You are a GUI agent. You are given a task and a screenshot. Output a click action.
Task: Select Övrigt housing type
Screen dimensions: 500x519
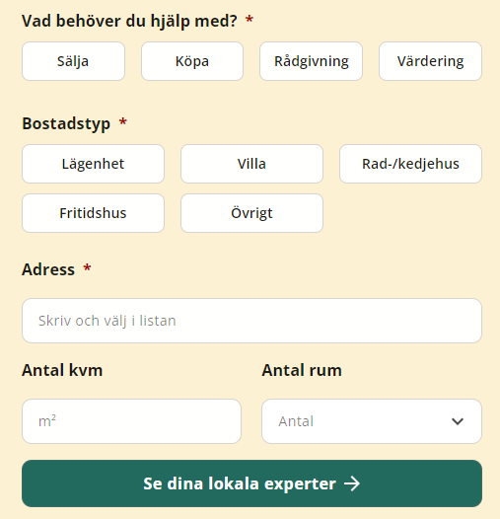pyautogui.click(x=251, y=213)
